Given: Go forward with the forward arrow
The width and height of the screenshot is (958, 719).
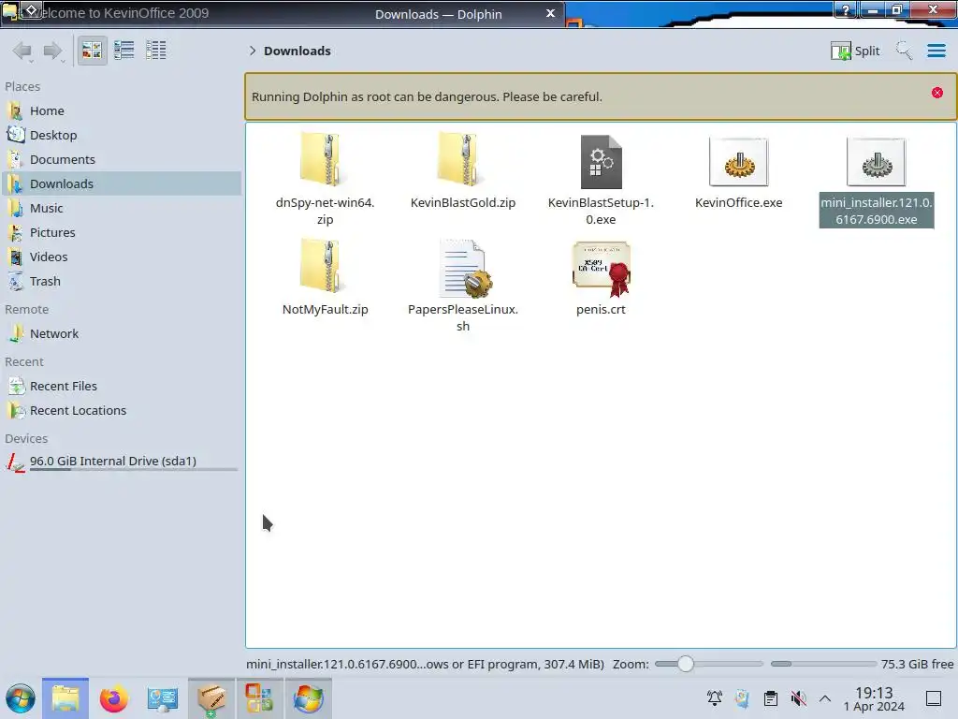Looking at the screenshot, I should pyautogui.click(x=53, y=51).
